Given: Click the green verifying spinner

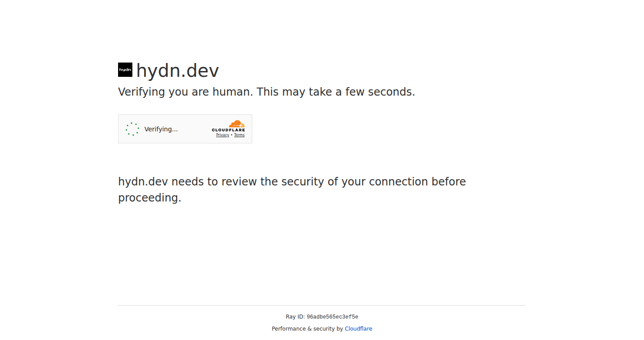Looking at the screenshot, I should [x=132, y=129].
